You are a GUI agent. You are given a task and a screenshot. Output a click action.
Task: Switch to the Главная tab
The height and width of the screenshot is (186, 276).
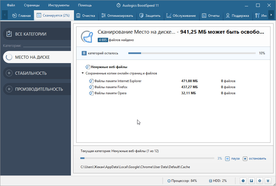point(22,16)
